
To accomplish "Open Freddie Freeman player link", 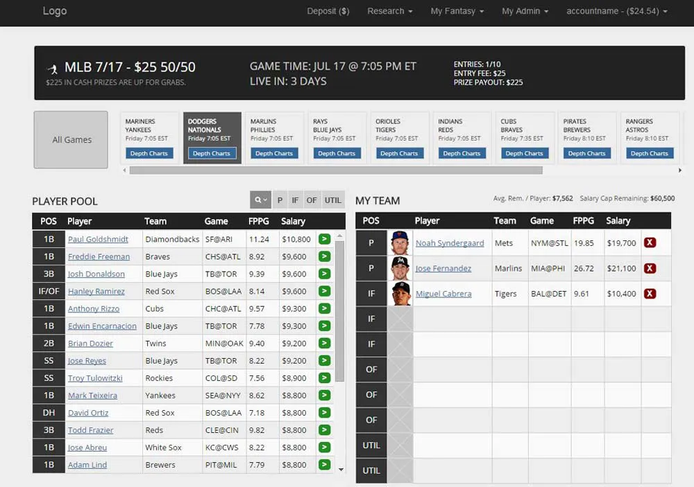I will (x=99, y=256).
